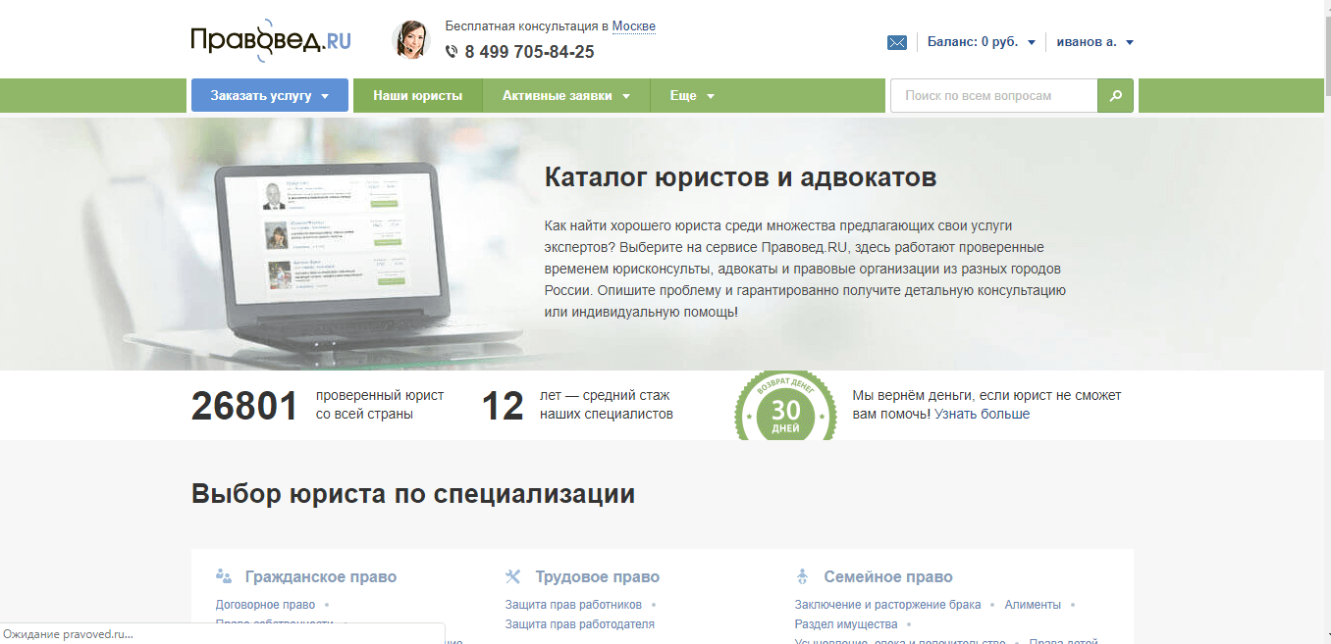Expand the Еще menu
This screenshot has height=644, width=1331.
[691, 96]
